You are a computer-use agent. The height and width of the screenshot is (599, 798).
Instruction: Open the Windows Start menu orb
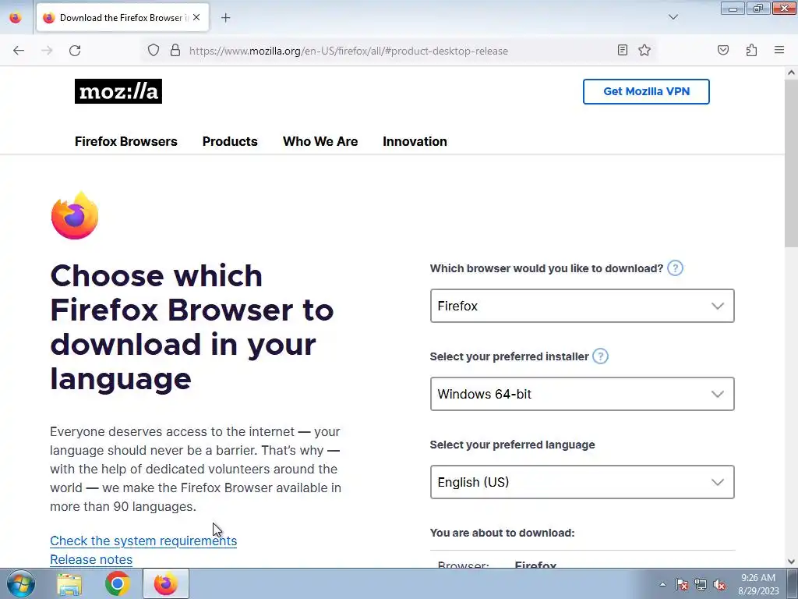pyautogui.click(x=21, y=583)
